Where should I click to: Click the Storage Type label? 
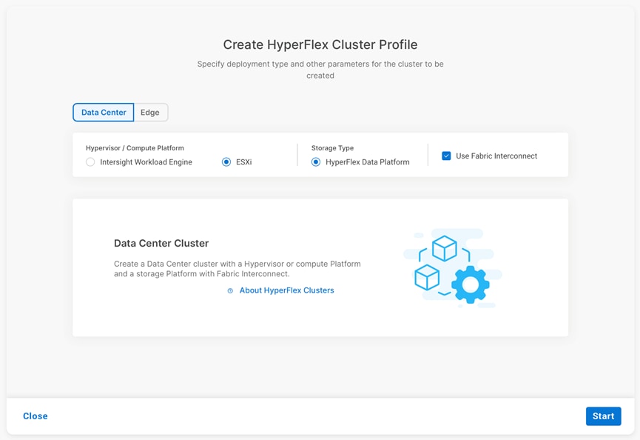point(332,148)
